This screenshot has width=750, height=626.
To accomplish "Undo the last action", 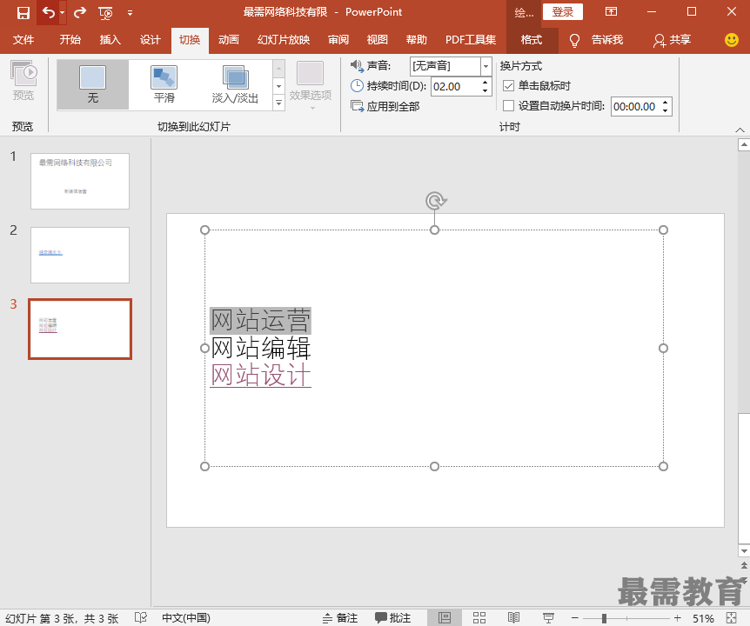I will 49,12.
